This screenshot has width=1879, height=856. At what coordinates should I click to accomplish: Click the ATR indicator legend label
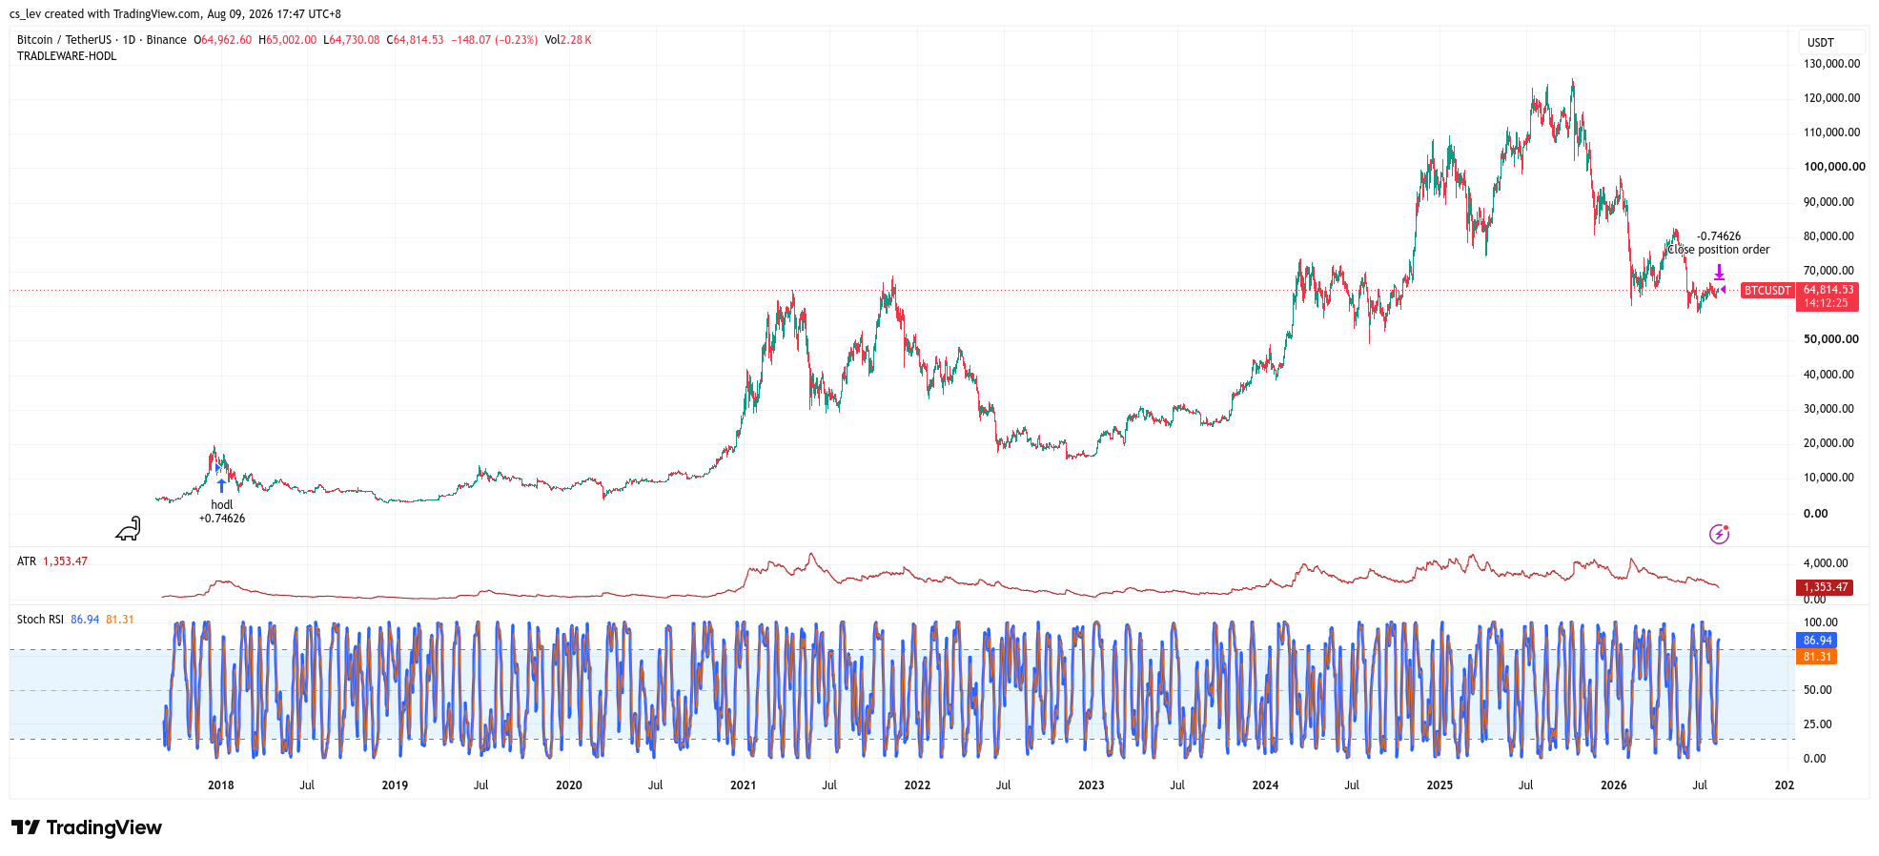(x=27, y=561)
